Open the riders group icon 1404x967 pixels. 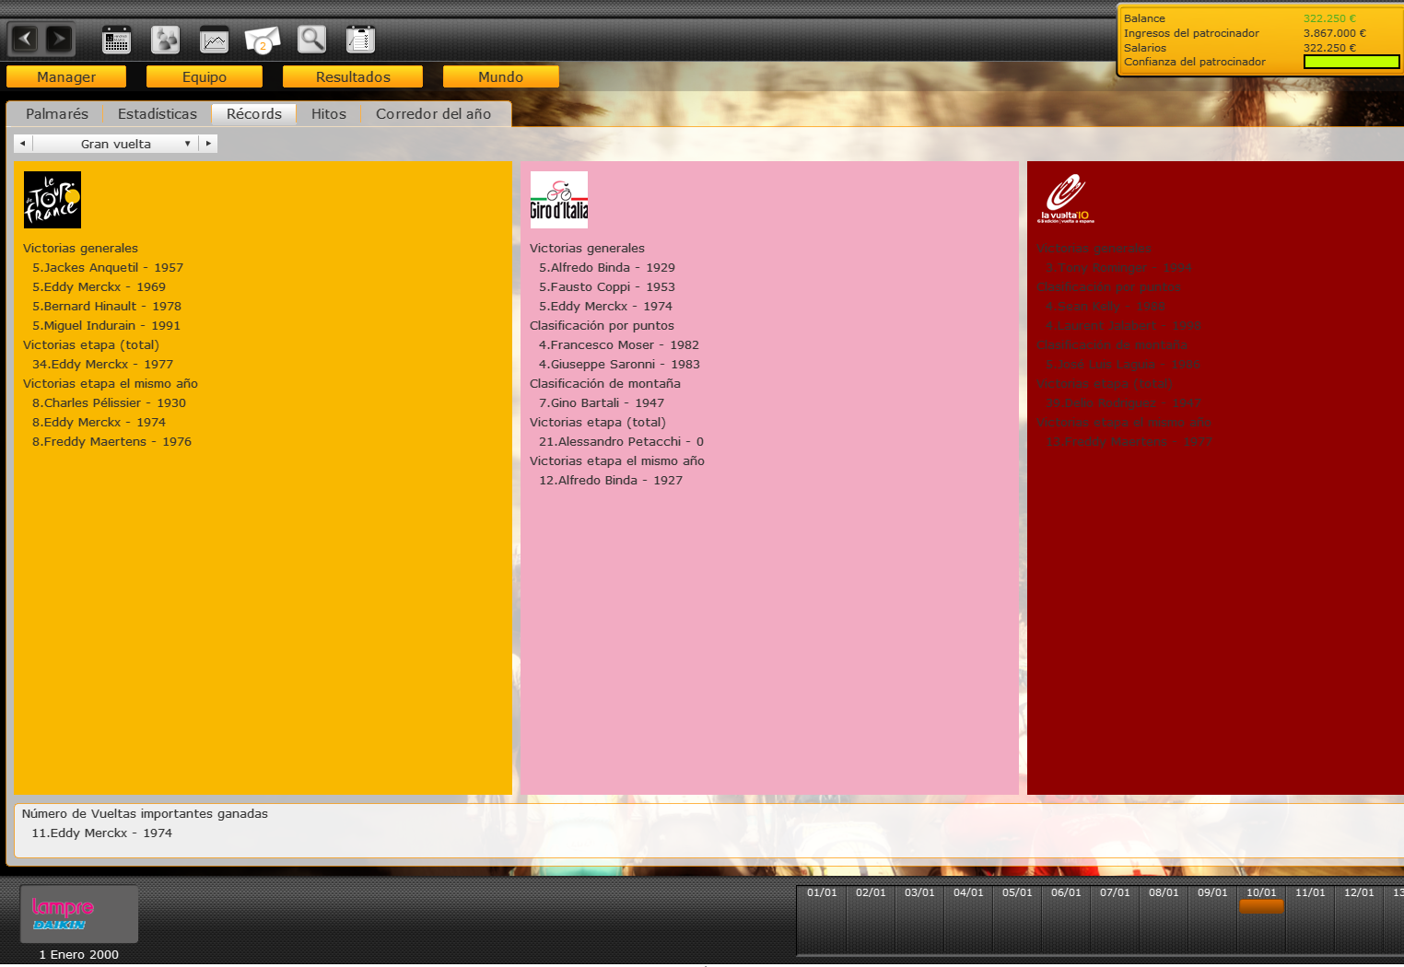(x=165, y=40)
